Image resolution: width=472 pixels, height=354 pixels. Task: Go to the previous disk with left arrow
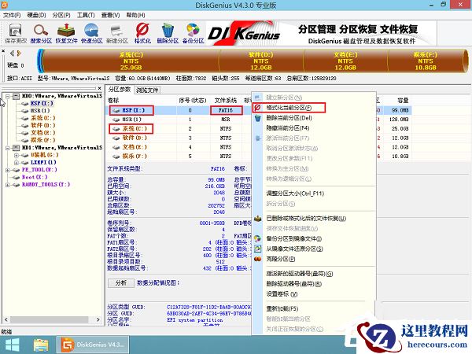(12, 53)
